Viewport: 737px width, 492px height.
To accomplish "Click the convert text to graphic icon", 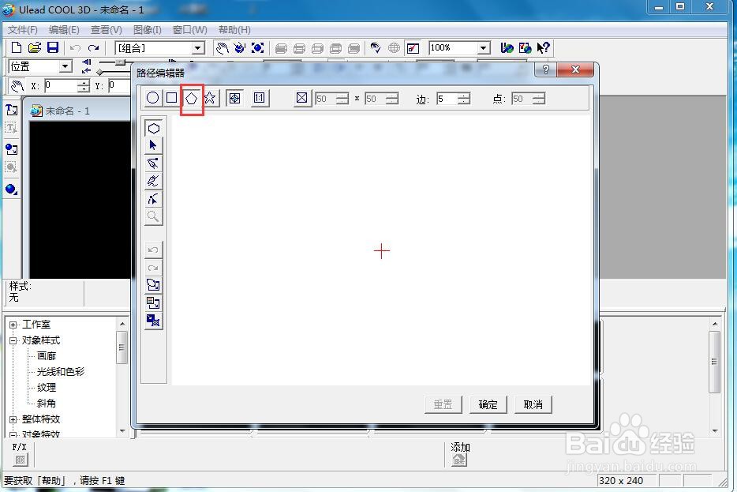I will [153, 303].
